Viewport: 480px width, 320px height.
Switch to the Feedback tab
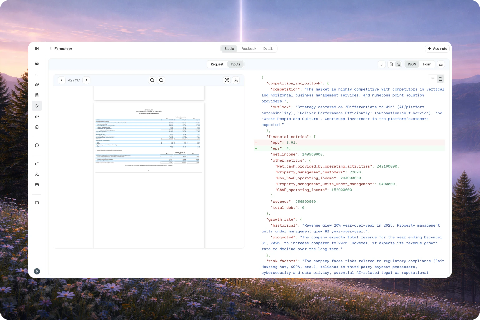pyautogui.click(x=248, y=49)
